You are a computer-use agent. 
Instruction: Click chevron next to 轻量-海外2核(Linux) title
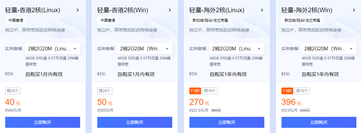[262, 10]
